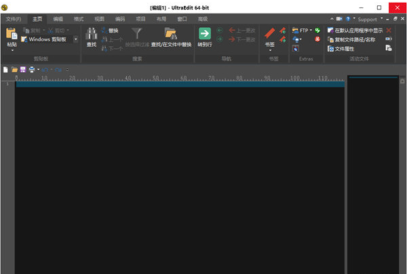Click the print icon in quick access toolbar
This screenshot has height=274, width=407.
(x=31, y=69)
